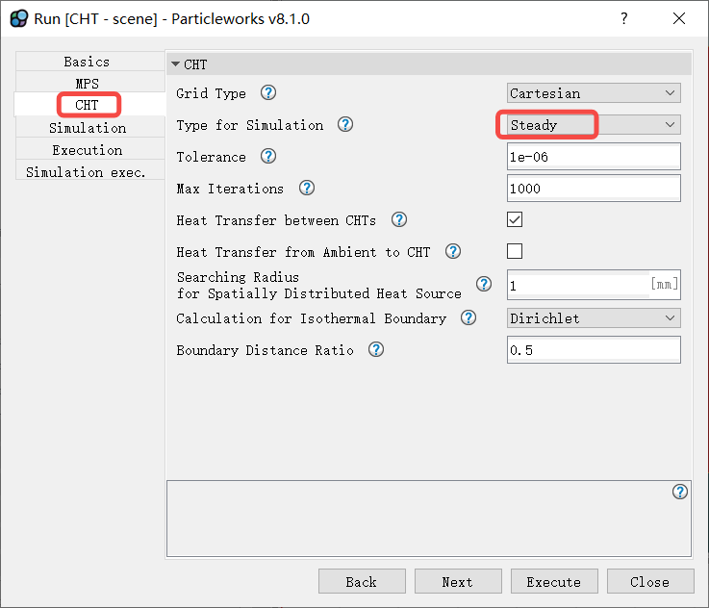Screen dimensions: 709x608
Task: Open the Dirichlet isothermal boundary dropdown
Action: 594,318
